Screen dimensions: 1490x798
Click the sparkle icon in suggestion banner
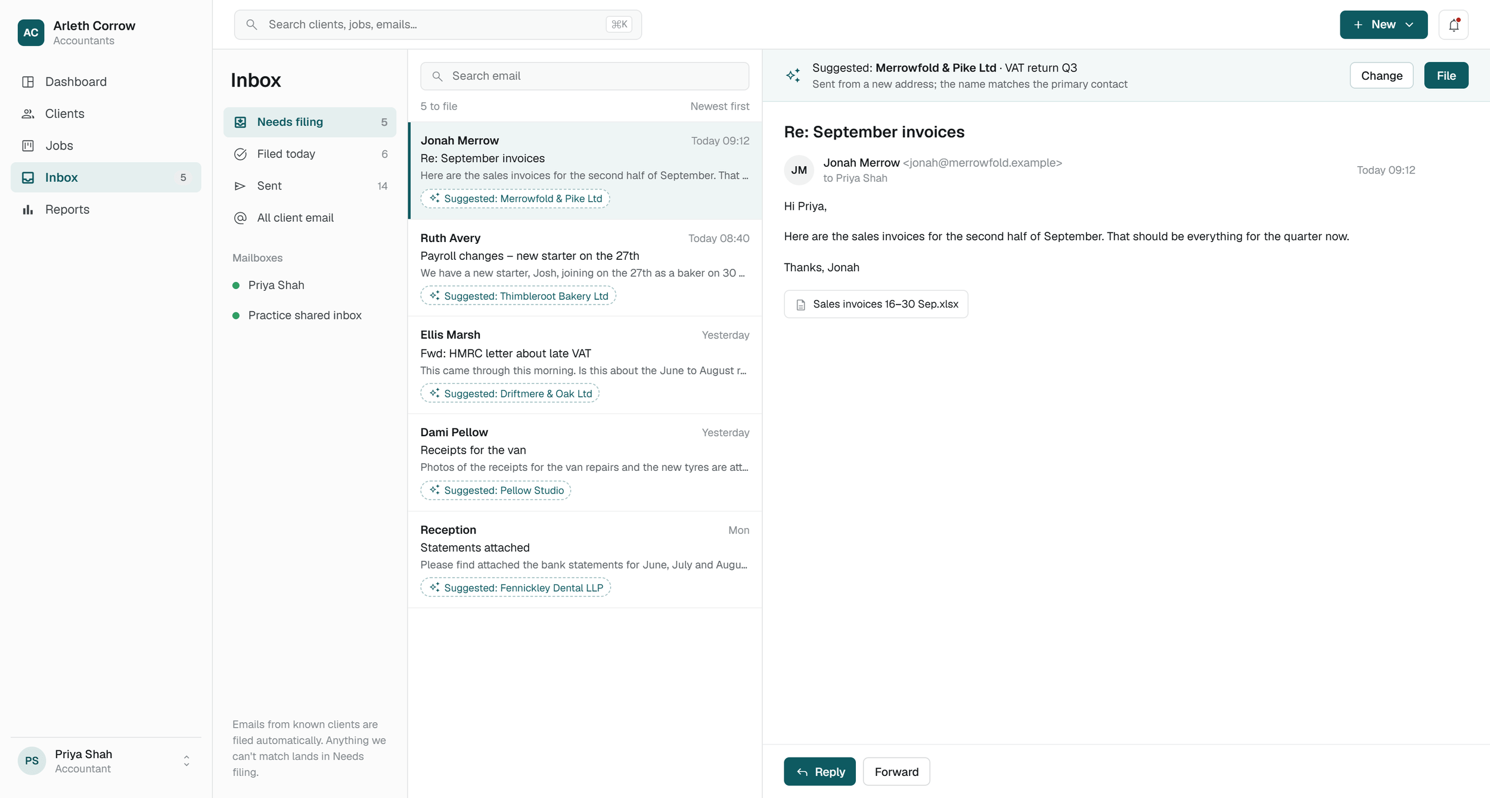793,76
